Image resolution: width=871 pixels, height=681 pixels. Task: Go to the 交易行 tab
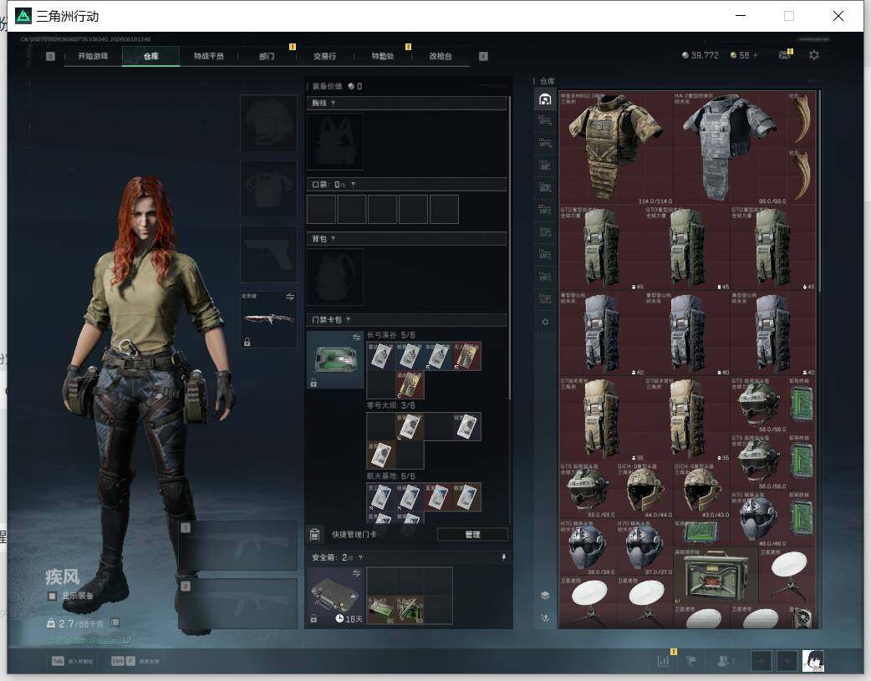point(324,56)
